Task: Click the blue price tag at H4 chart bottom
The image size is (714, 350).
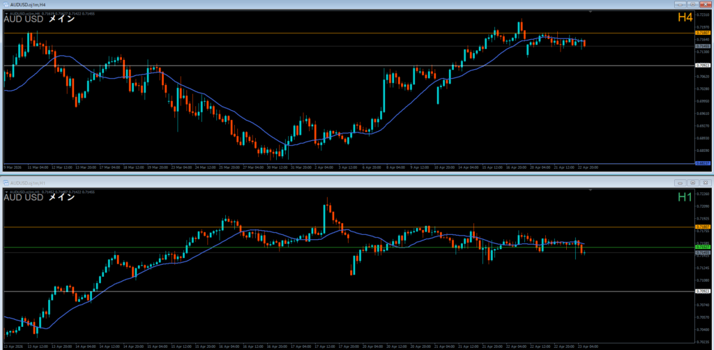Action: [x=703, y=163]
